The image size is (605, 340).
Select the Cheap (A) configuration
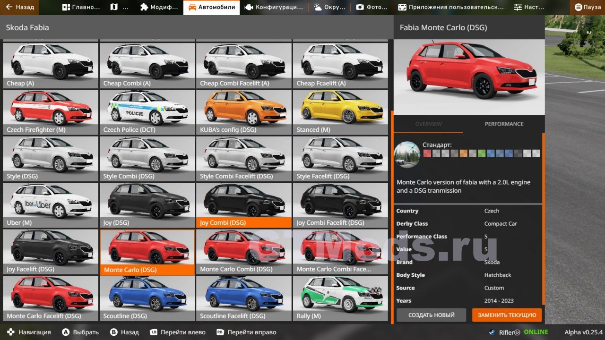[51, 65]
